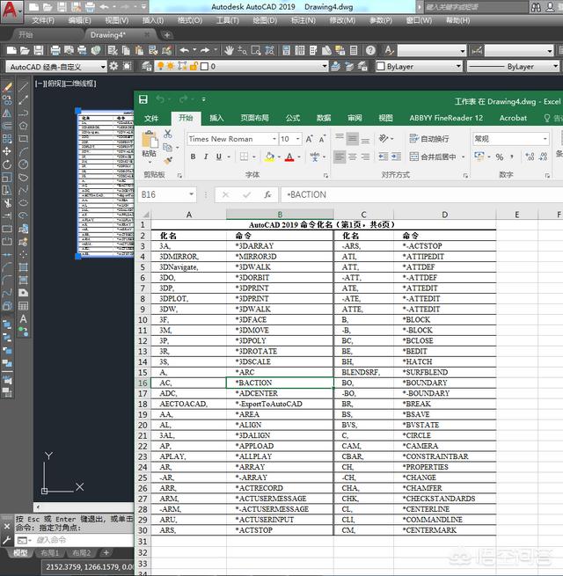Select column D header in spreadsheet
This screenshot has height=576, width=563.
(444, 215)
